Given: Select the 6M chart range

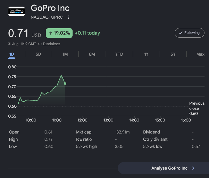Looking at the screenshot, I should click(92, 54).
